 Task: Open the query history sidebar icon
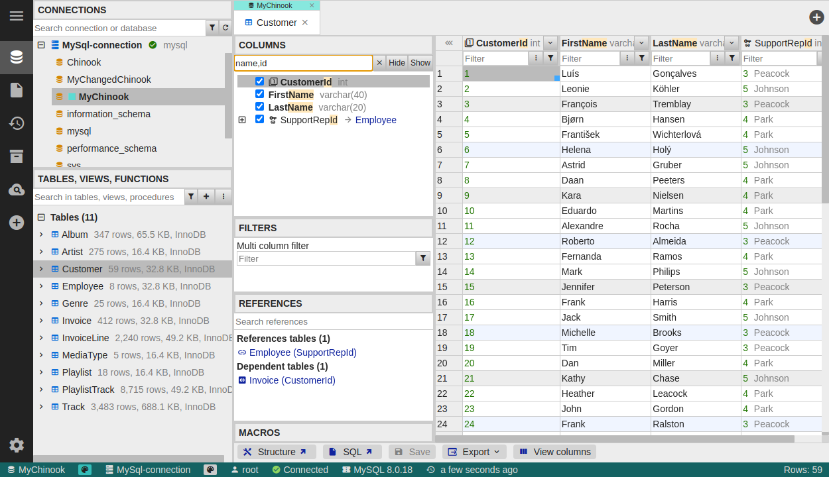tap(16, 123)
